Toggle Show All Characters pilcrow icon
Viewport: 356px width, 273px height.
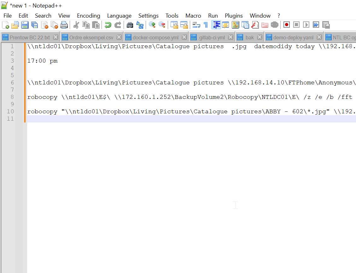[x=206, y=25]
